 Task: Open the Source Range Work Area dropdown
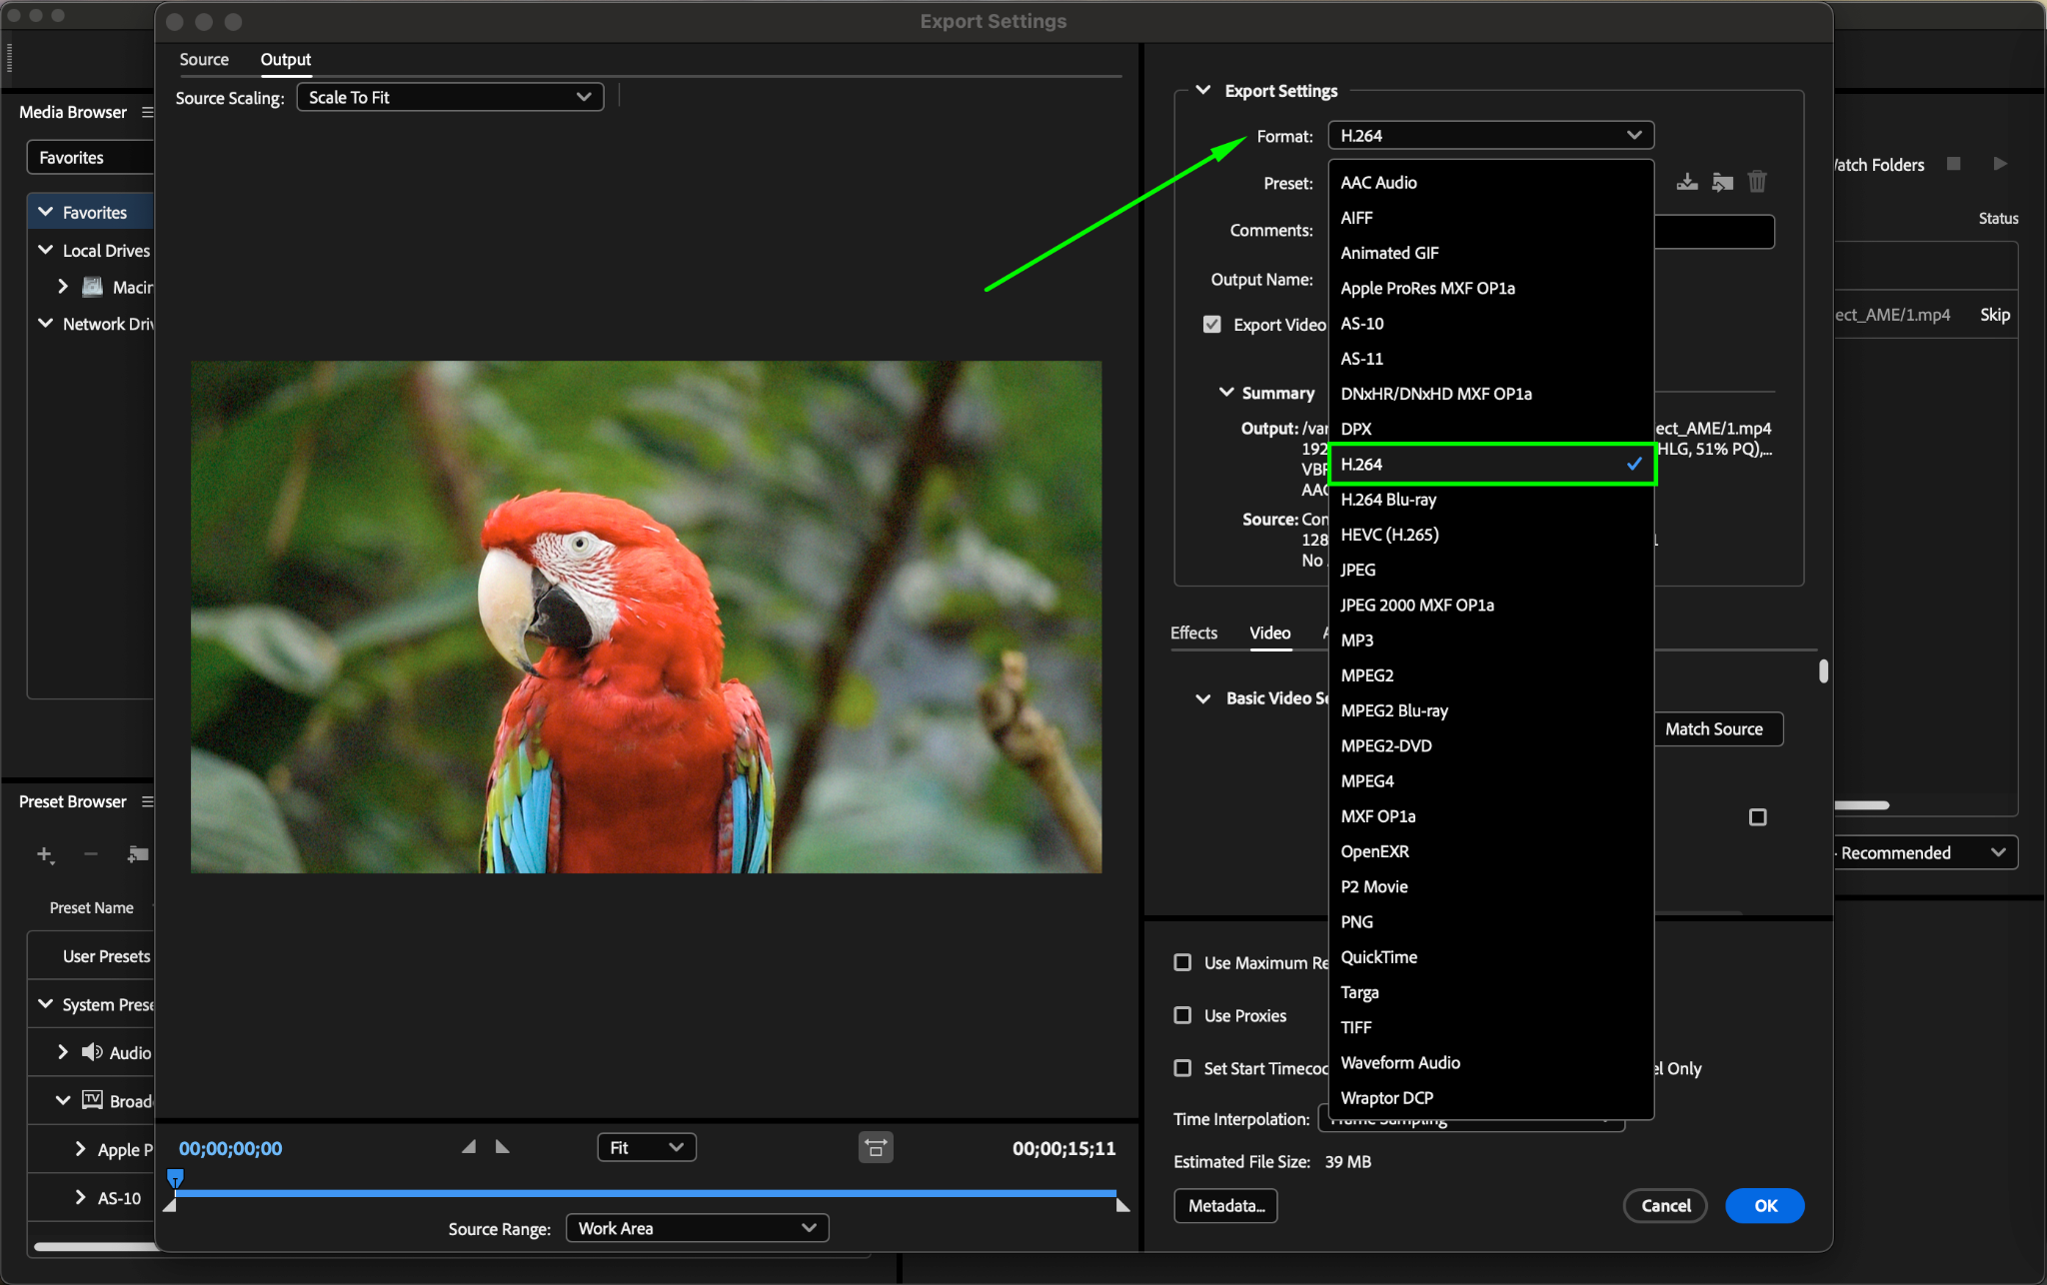pyautogui.click(x=697, y=1228)
